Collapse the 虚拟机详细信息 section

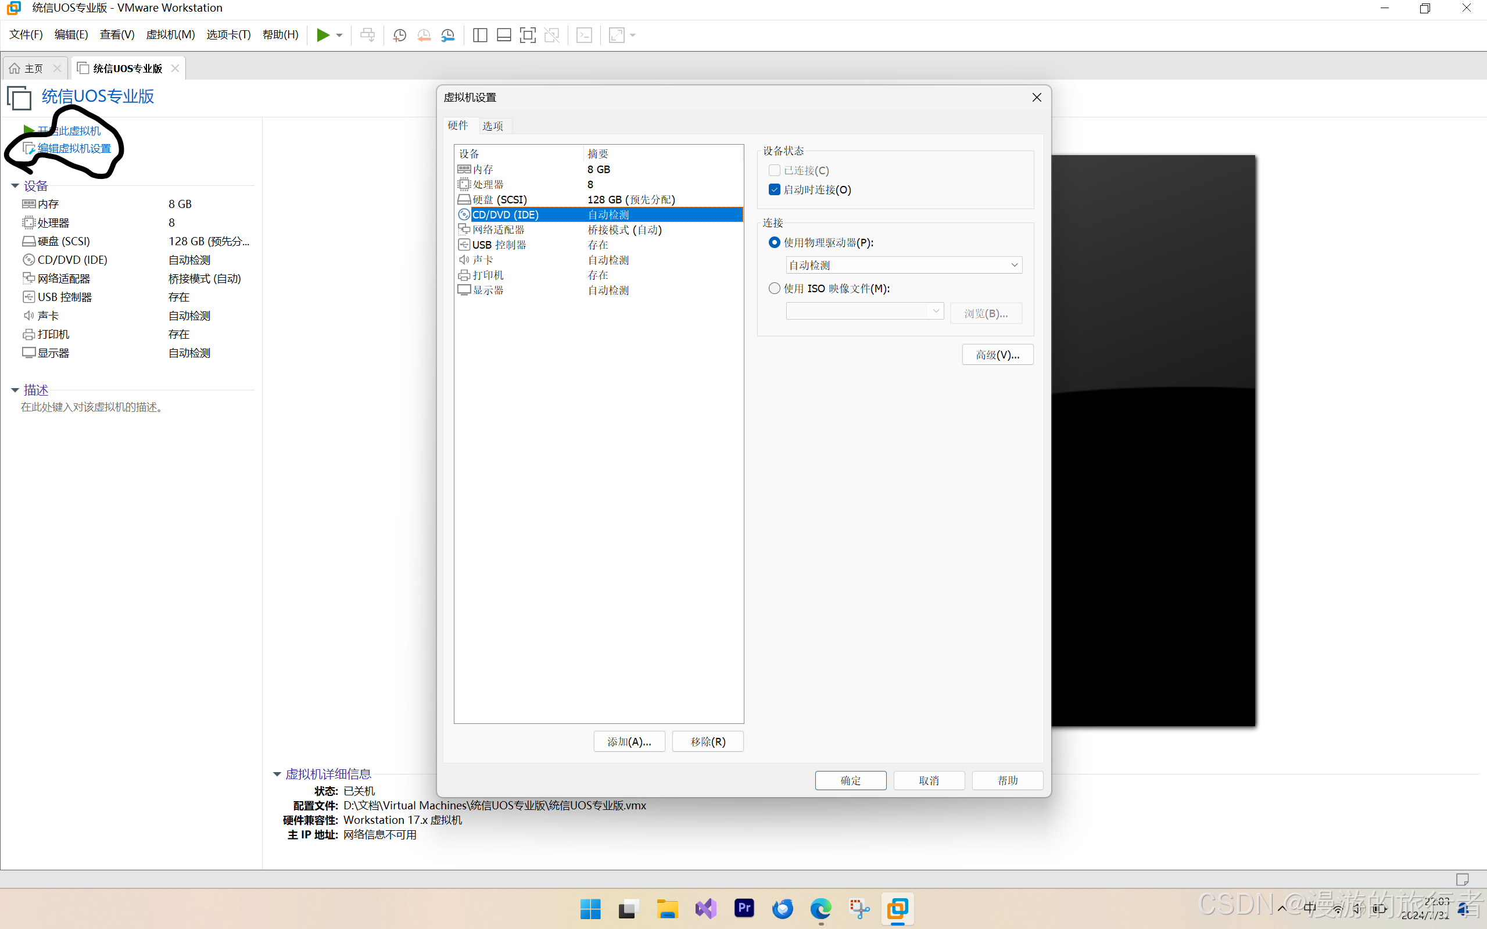(277, 774)
